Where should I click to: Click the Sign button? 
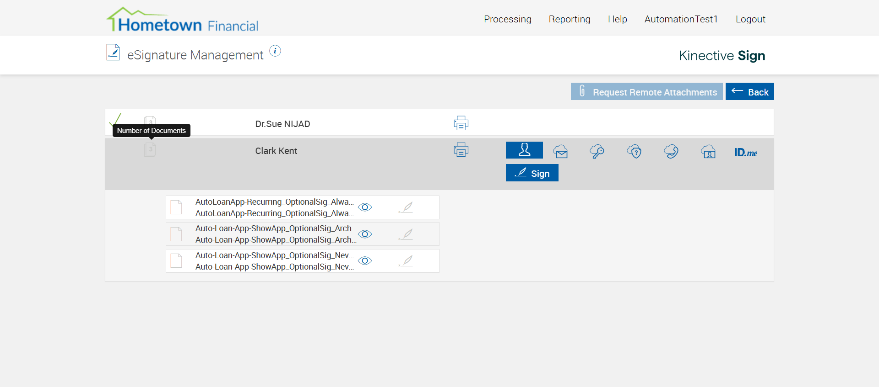pyautogui.click(x=532, y=173)
